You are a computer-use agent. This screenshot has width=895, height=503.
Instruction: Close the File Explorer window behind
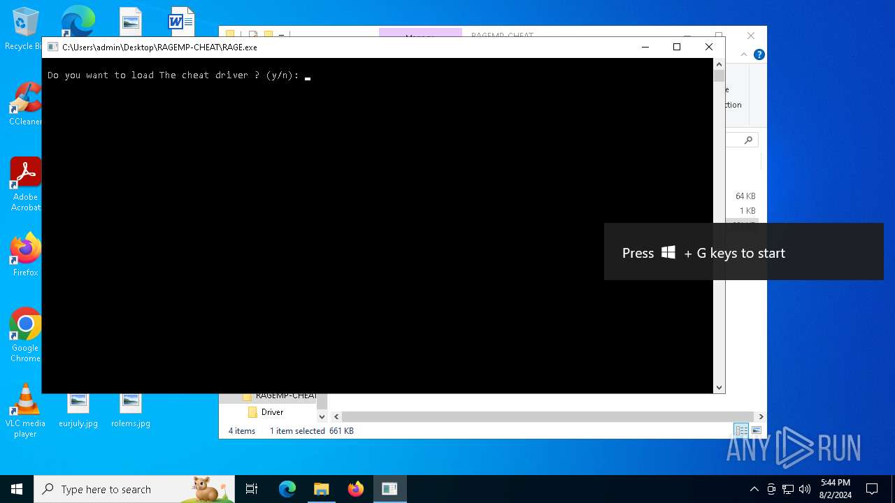(750, 36)
